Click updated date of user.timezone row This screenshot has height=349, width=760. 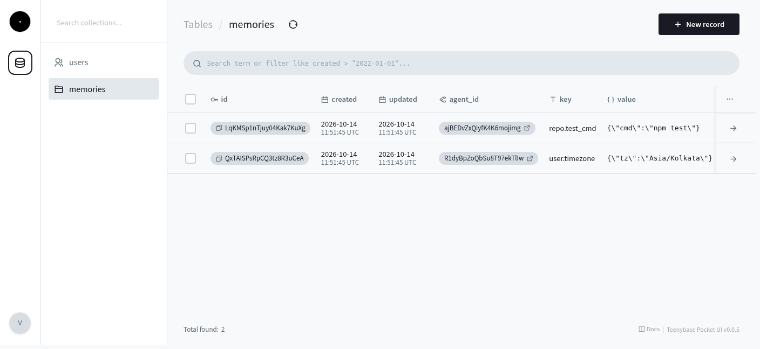[x=397, y=158]
